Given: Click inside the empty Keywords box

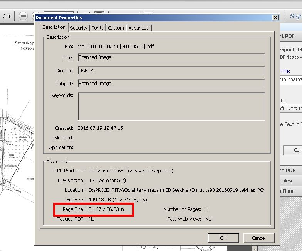Looking at the screenshot, I should (x=171, y=107).
